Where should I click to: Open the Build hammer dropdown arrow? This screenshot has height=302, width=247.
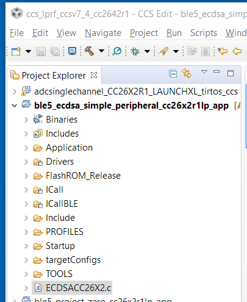coord(101,51)
